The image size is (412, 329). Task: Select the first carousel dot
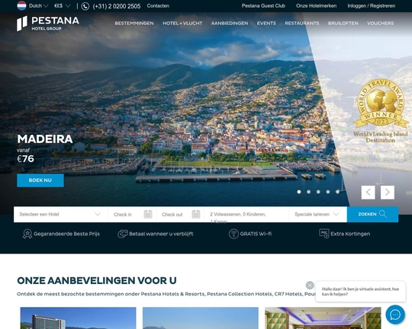[x=299, y=192]
